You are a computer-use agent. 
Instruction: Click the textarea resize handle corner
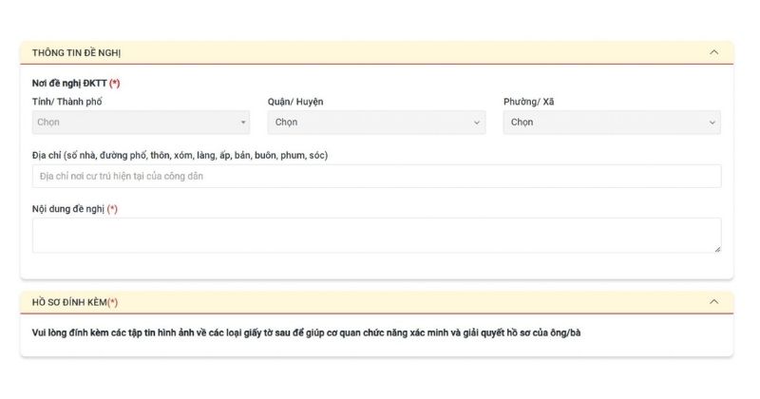(x=717, y=249)
